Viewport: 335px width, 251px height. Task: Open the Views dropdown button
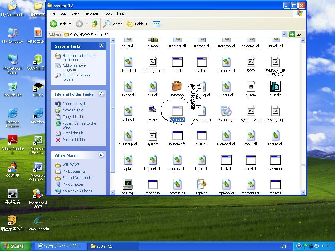tap(158, 24)
